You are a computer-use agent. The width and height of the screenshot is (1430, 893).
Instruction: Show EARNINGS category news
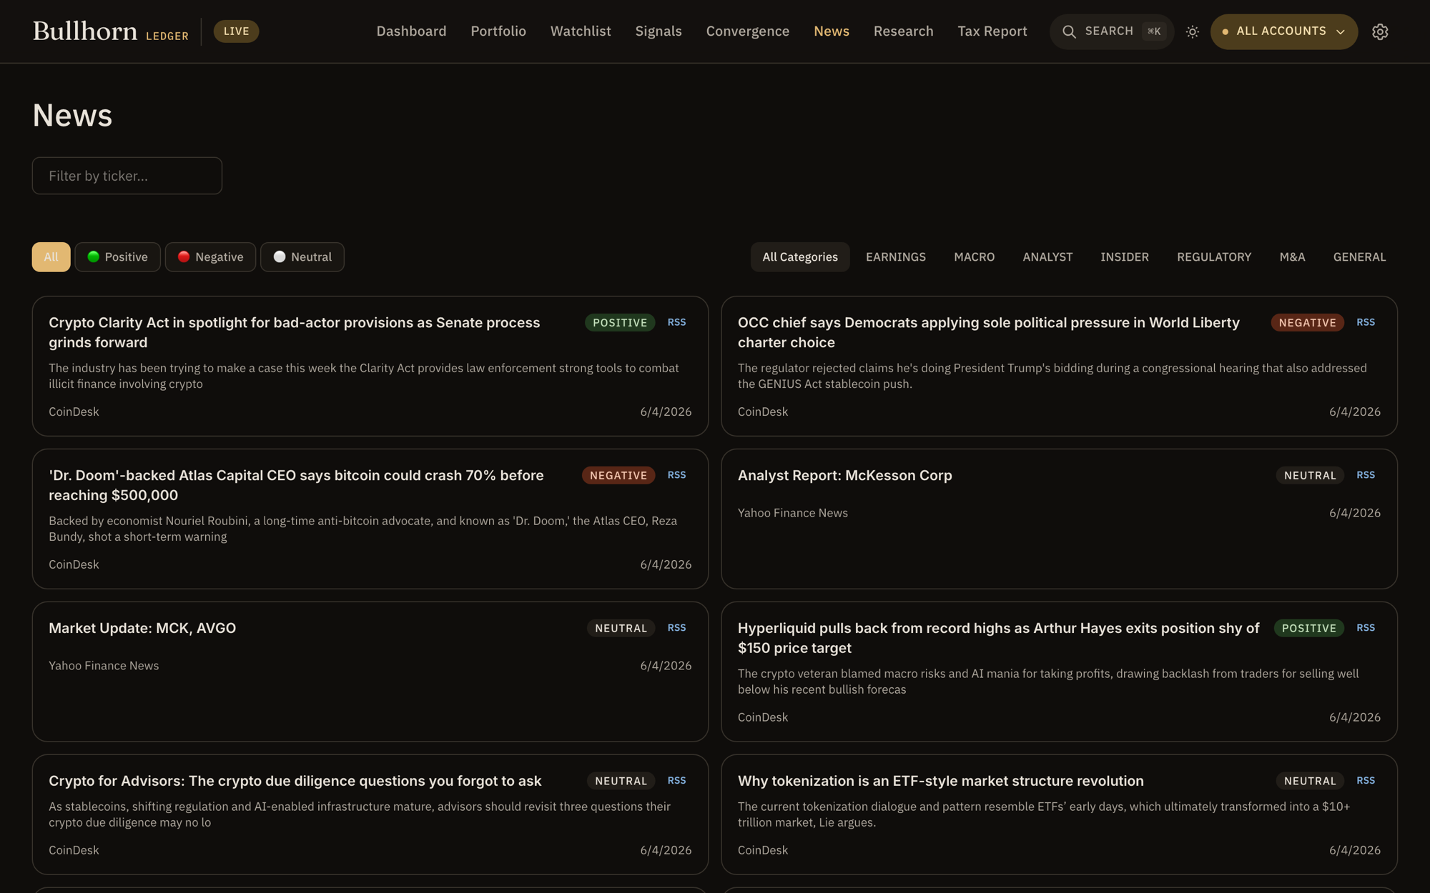pyautogui.click(x=896, y=257)
